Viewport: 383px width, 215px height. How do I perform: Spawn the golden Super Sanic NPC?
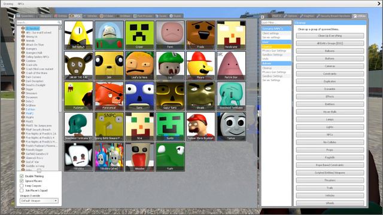coord(170,96)
